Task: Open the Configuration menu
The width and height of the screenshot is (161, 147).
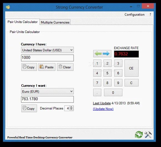Action: point(135,15)
